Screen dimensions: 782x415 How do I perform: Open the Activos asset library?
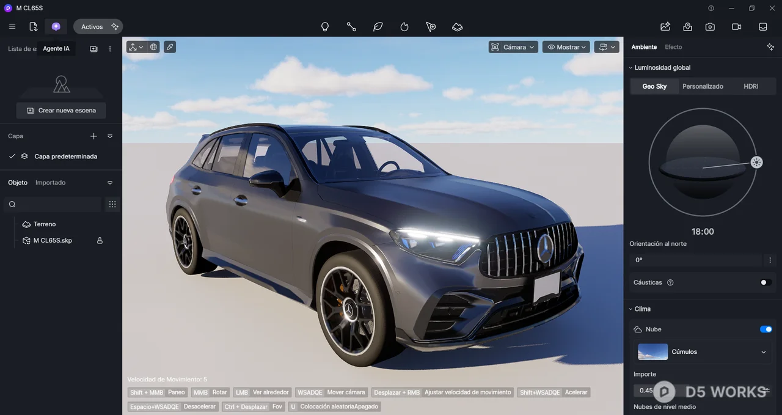98,27
